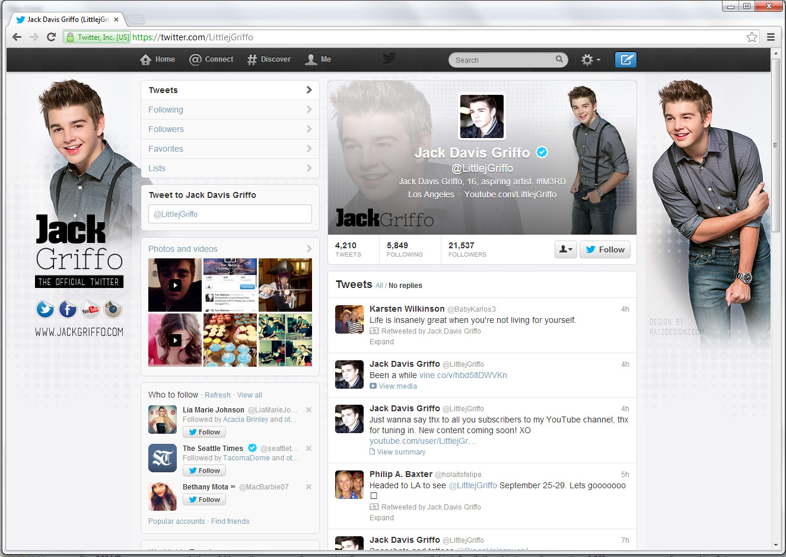Click the Twitter bird logo in navbar
This screenshot has height=557, width=786.
pos(389,59)
